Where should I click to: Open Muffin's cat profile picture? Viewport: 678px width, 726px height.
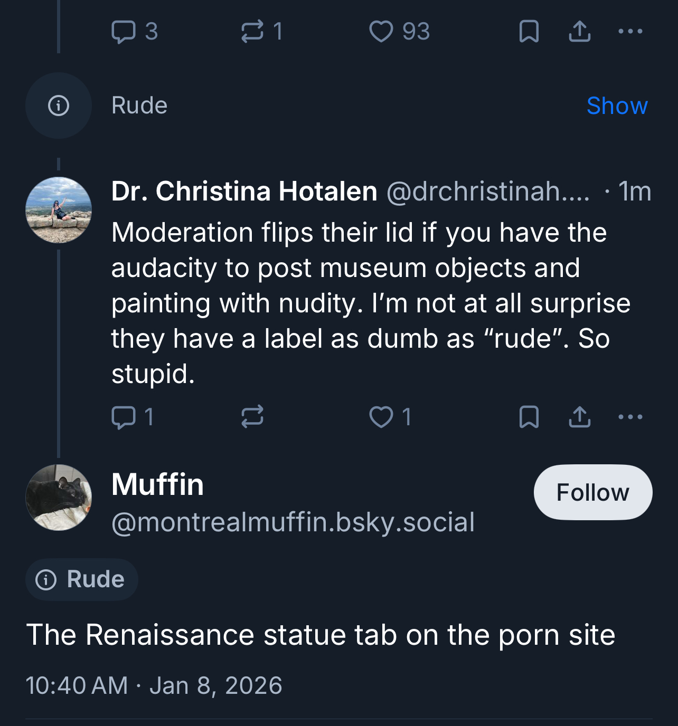pyautogui.click(x=59, y=498)
